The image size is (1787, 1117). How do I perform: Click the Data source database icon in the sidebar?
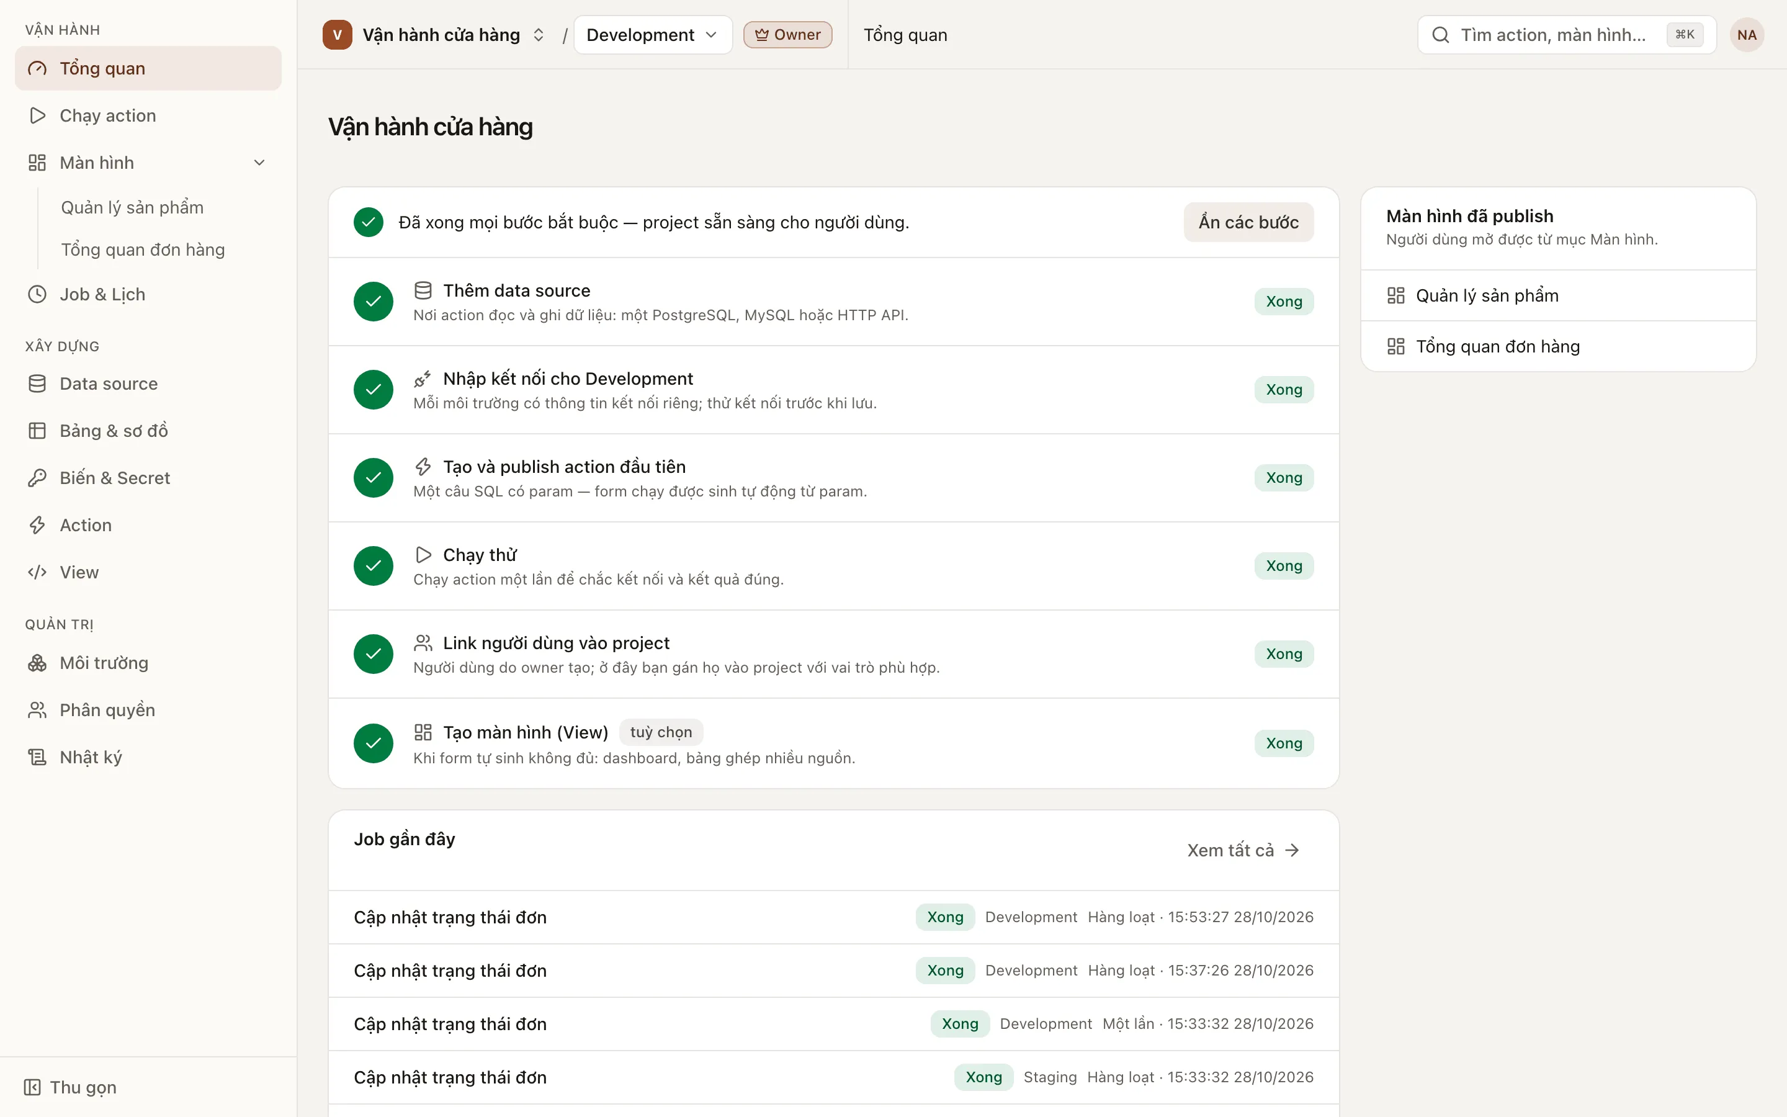tap(37, 384)
